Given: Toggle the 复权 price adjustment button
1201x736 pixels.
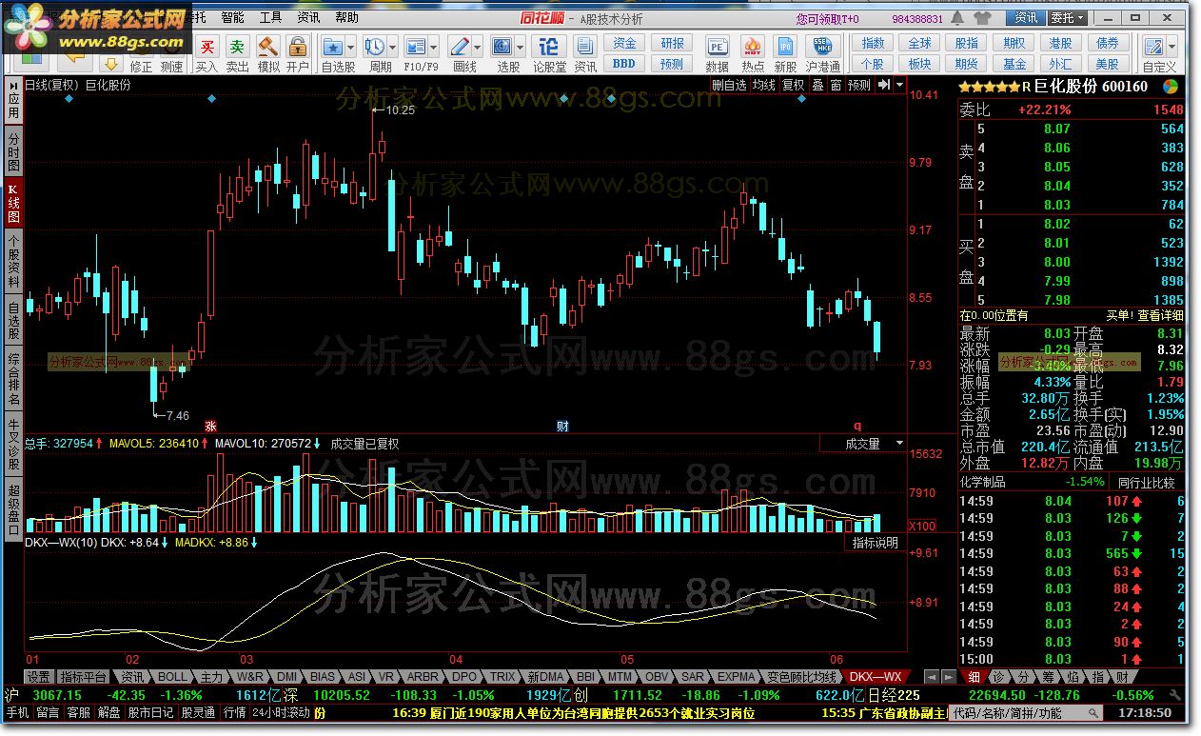Looking at the screenshot, I should coord(793,85).
